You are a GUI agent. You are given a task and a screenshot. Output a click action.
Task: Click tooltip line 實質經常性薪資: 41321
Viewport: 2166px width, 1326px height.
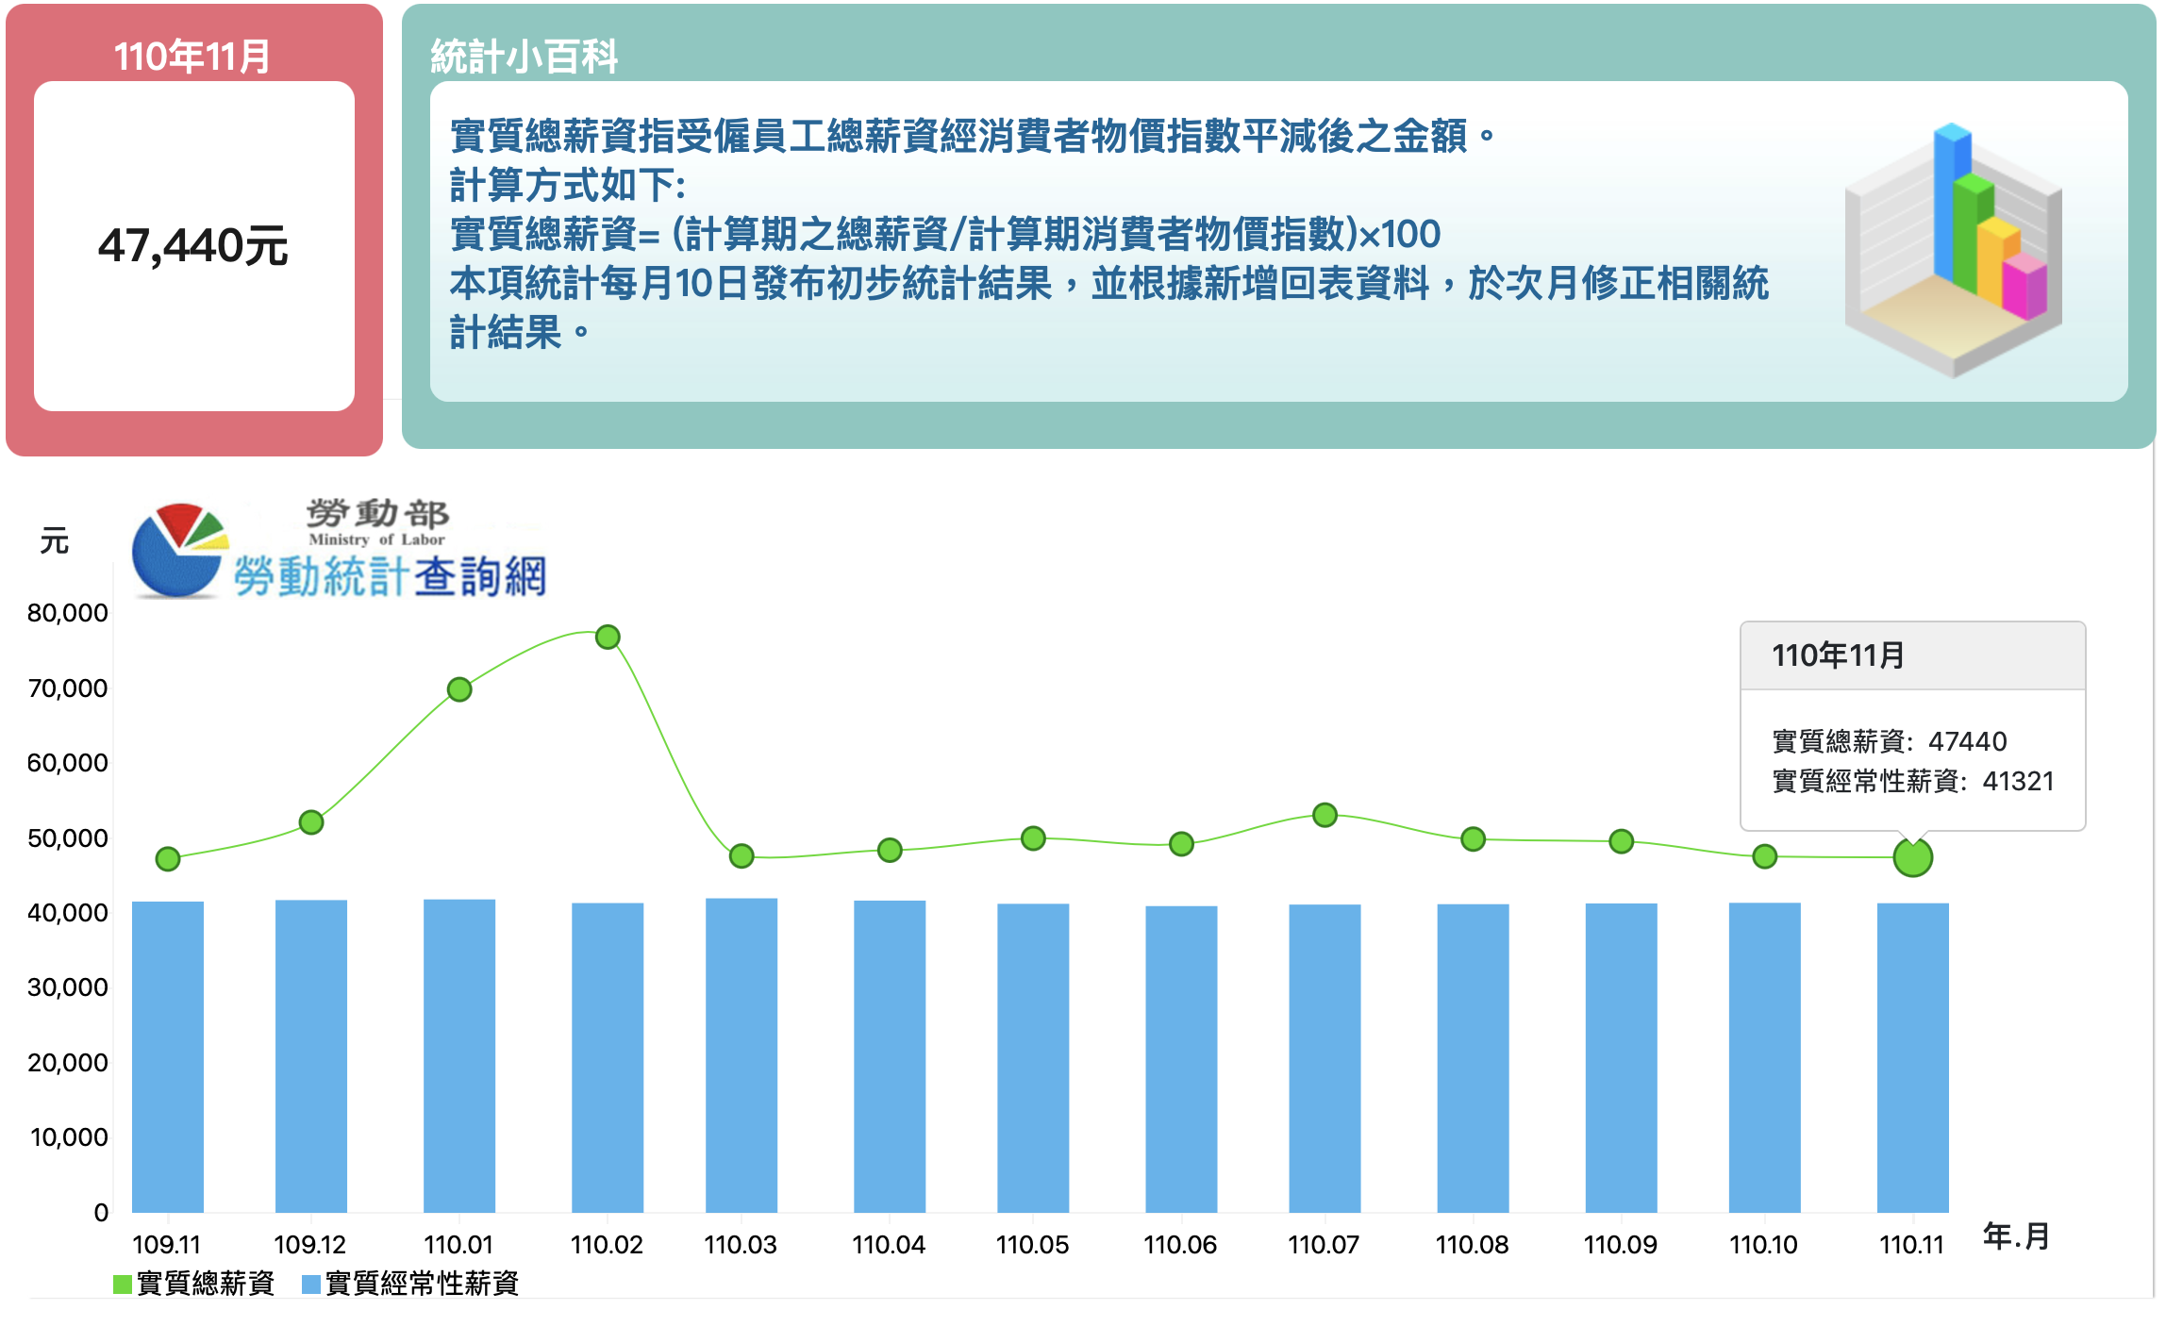[1912, 781]
